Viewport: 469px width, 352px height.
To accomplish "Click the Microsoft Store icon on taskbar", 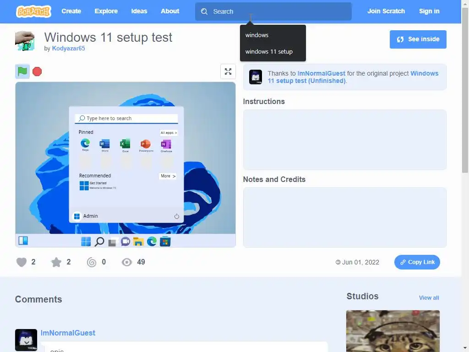I will pyautogui.click(x=165, y=242).
